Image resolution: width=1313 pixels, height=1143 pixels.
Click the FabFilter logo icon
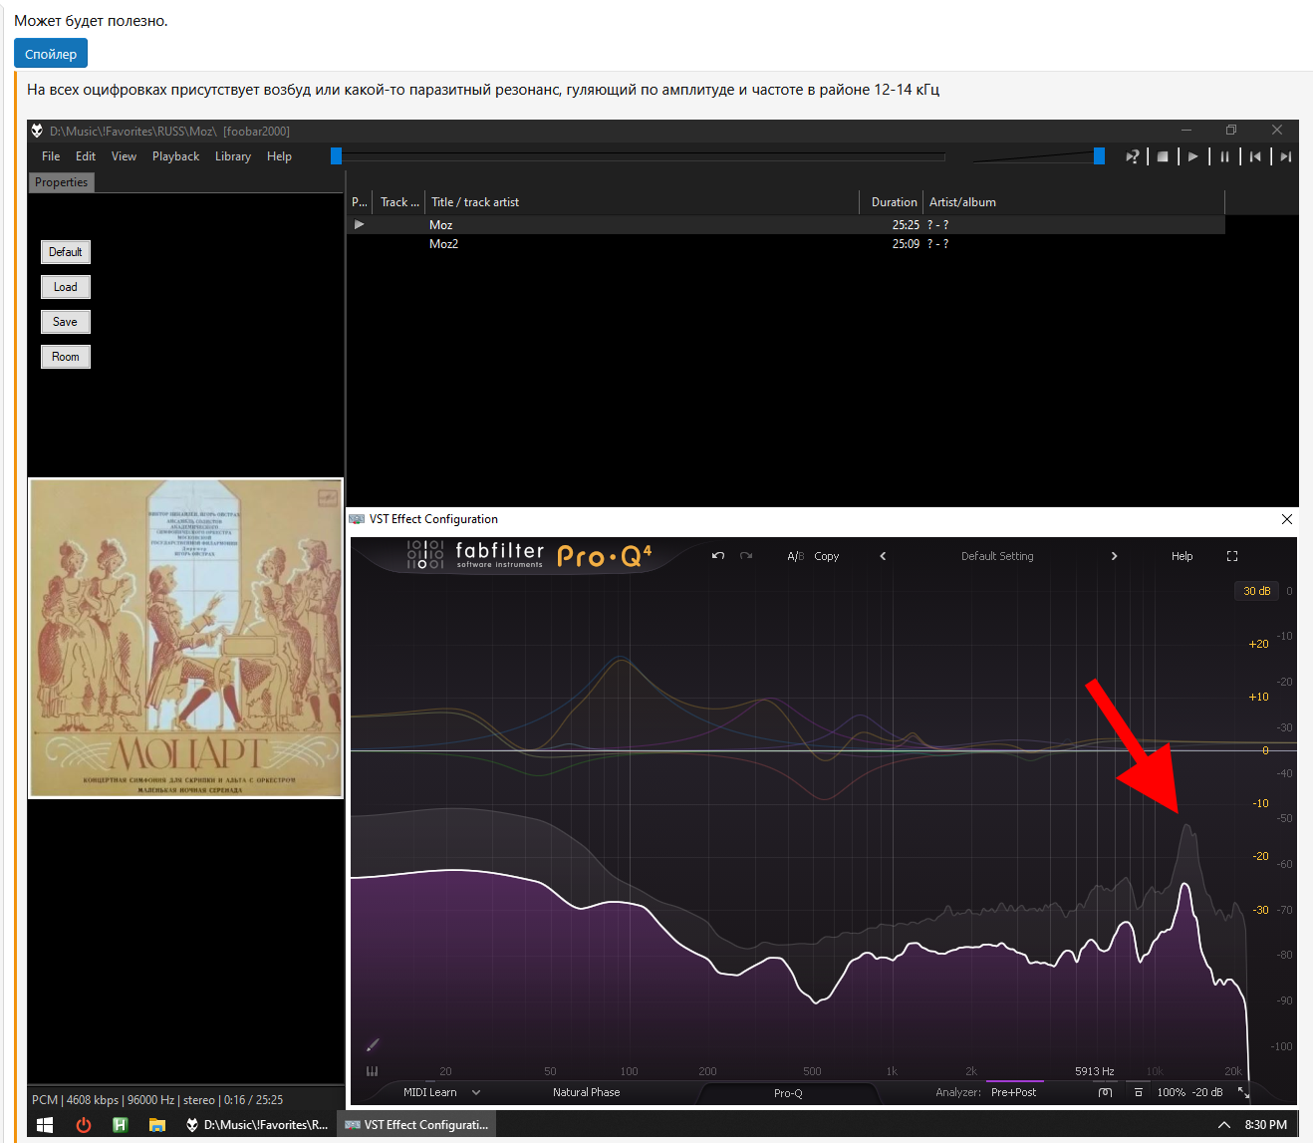(425, 555)
